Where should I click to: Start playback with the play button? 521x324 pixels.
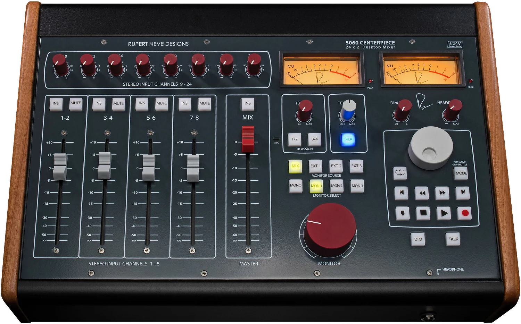pyautogui.click(x=444, y=213)
